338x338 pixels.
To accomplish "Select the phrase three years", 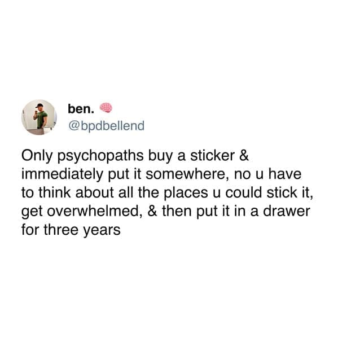I will coord(82,230).
